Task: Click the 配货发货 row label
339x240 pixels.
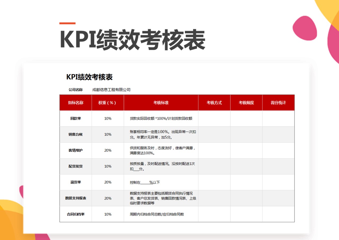Action: (76, 166)
